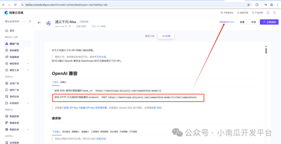Screen dimensions: 281x144
Task: Click the 评测 button
Action: (253, 22)
